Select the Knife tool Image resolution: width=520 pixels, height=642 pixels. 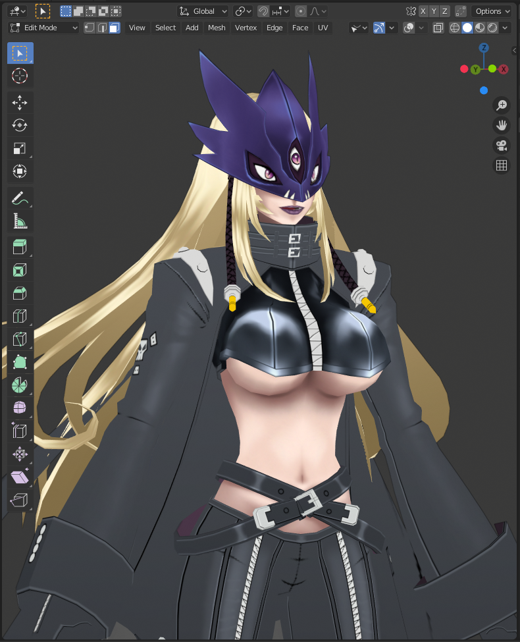[x=20, y=339]
